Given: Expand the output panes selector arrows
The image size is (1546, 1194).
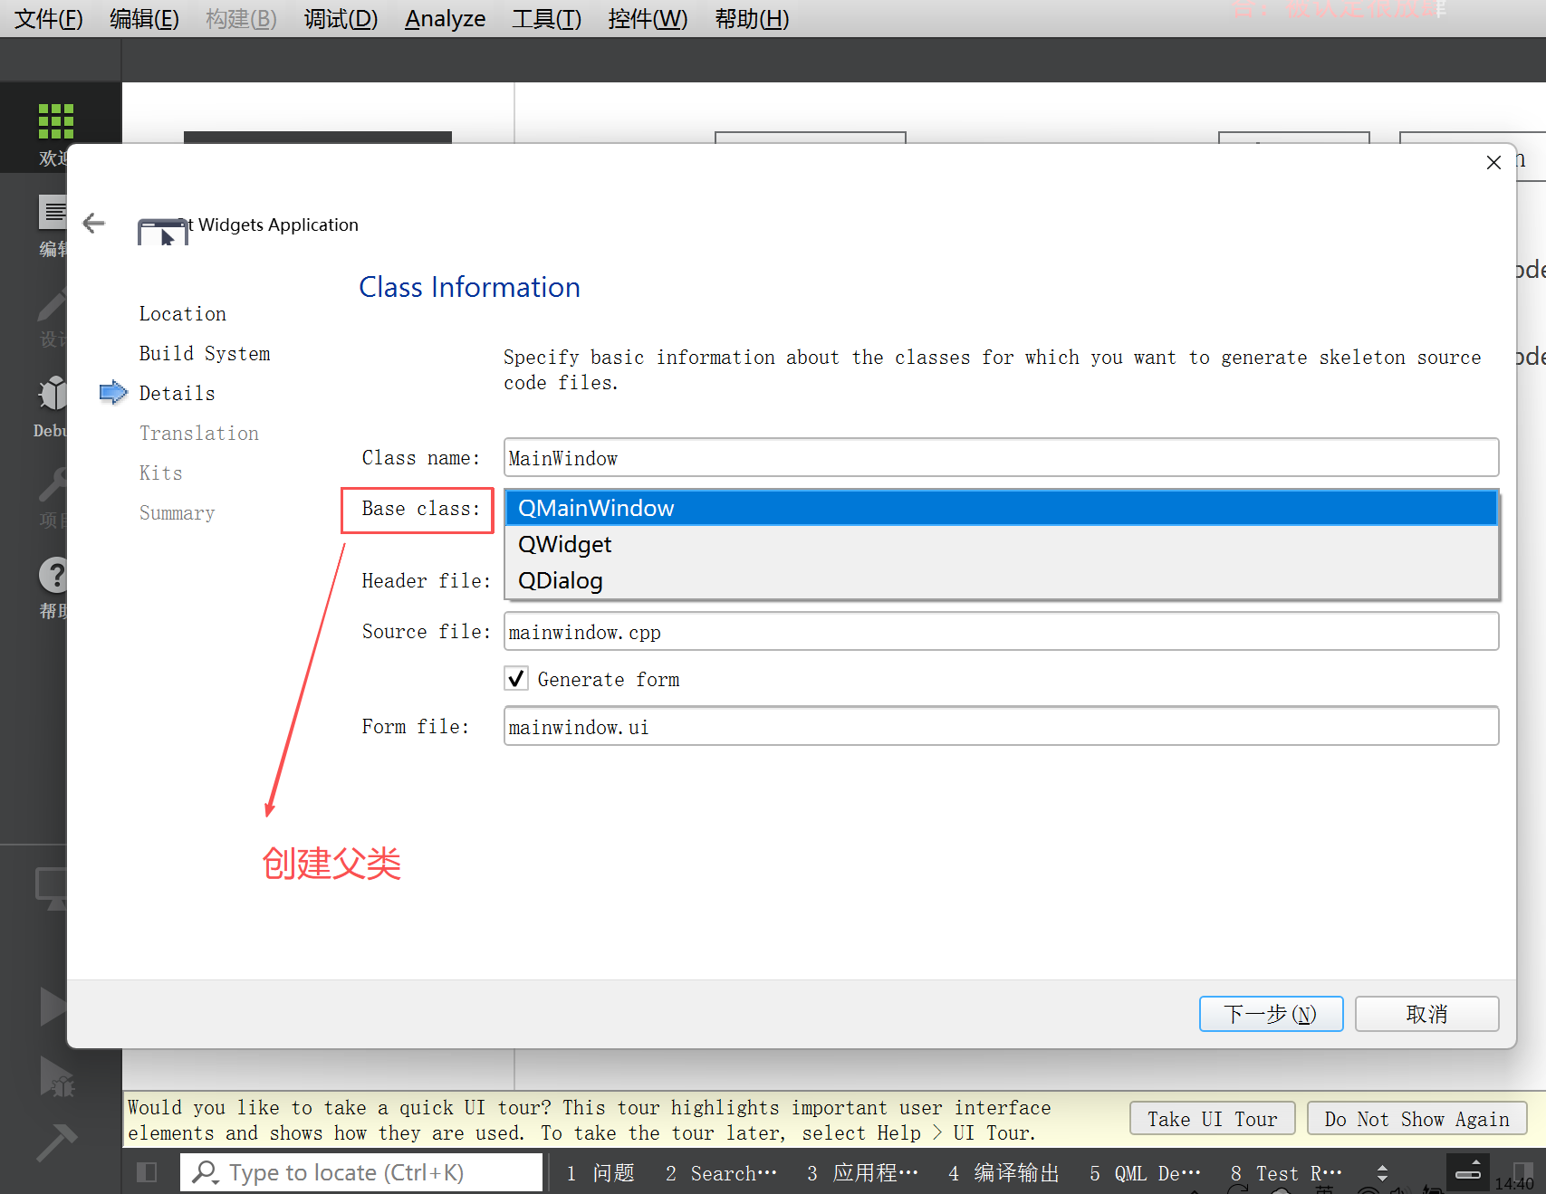Looking at the screenshot, I should pyautogui.click(x=1382, y=1173).
